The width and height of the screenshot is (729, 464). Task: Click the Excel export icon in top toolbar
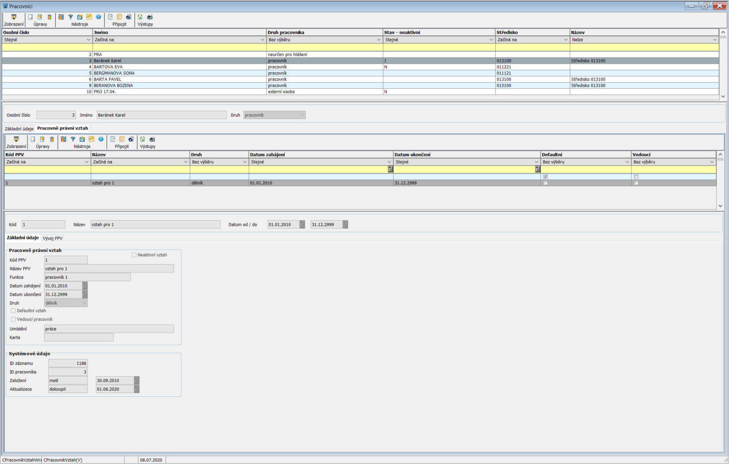[x=140, y=17]
